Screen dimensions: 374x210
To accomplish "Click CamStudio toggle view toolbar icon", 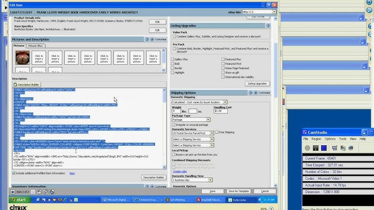I will tap(334, 148).
